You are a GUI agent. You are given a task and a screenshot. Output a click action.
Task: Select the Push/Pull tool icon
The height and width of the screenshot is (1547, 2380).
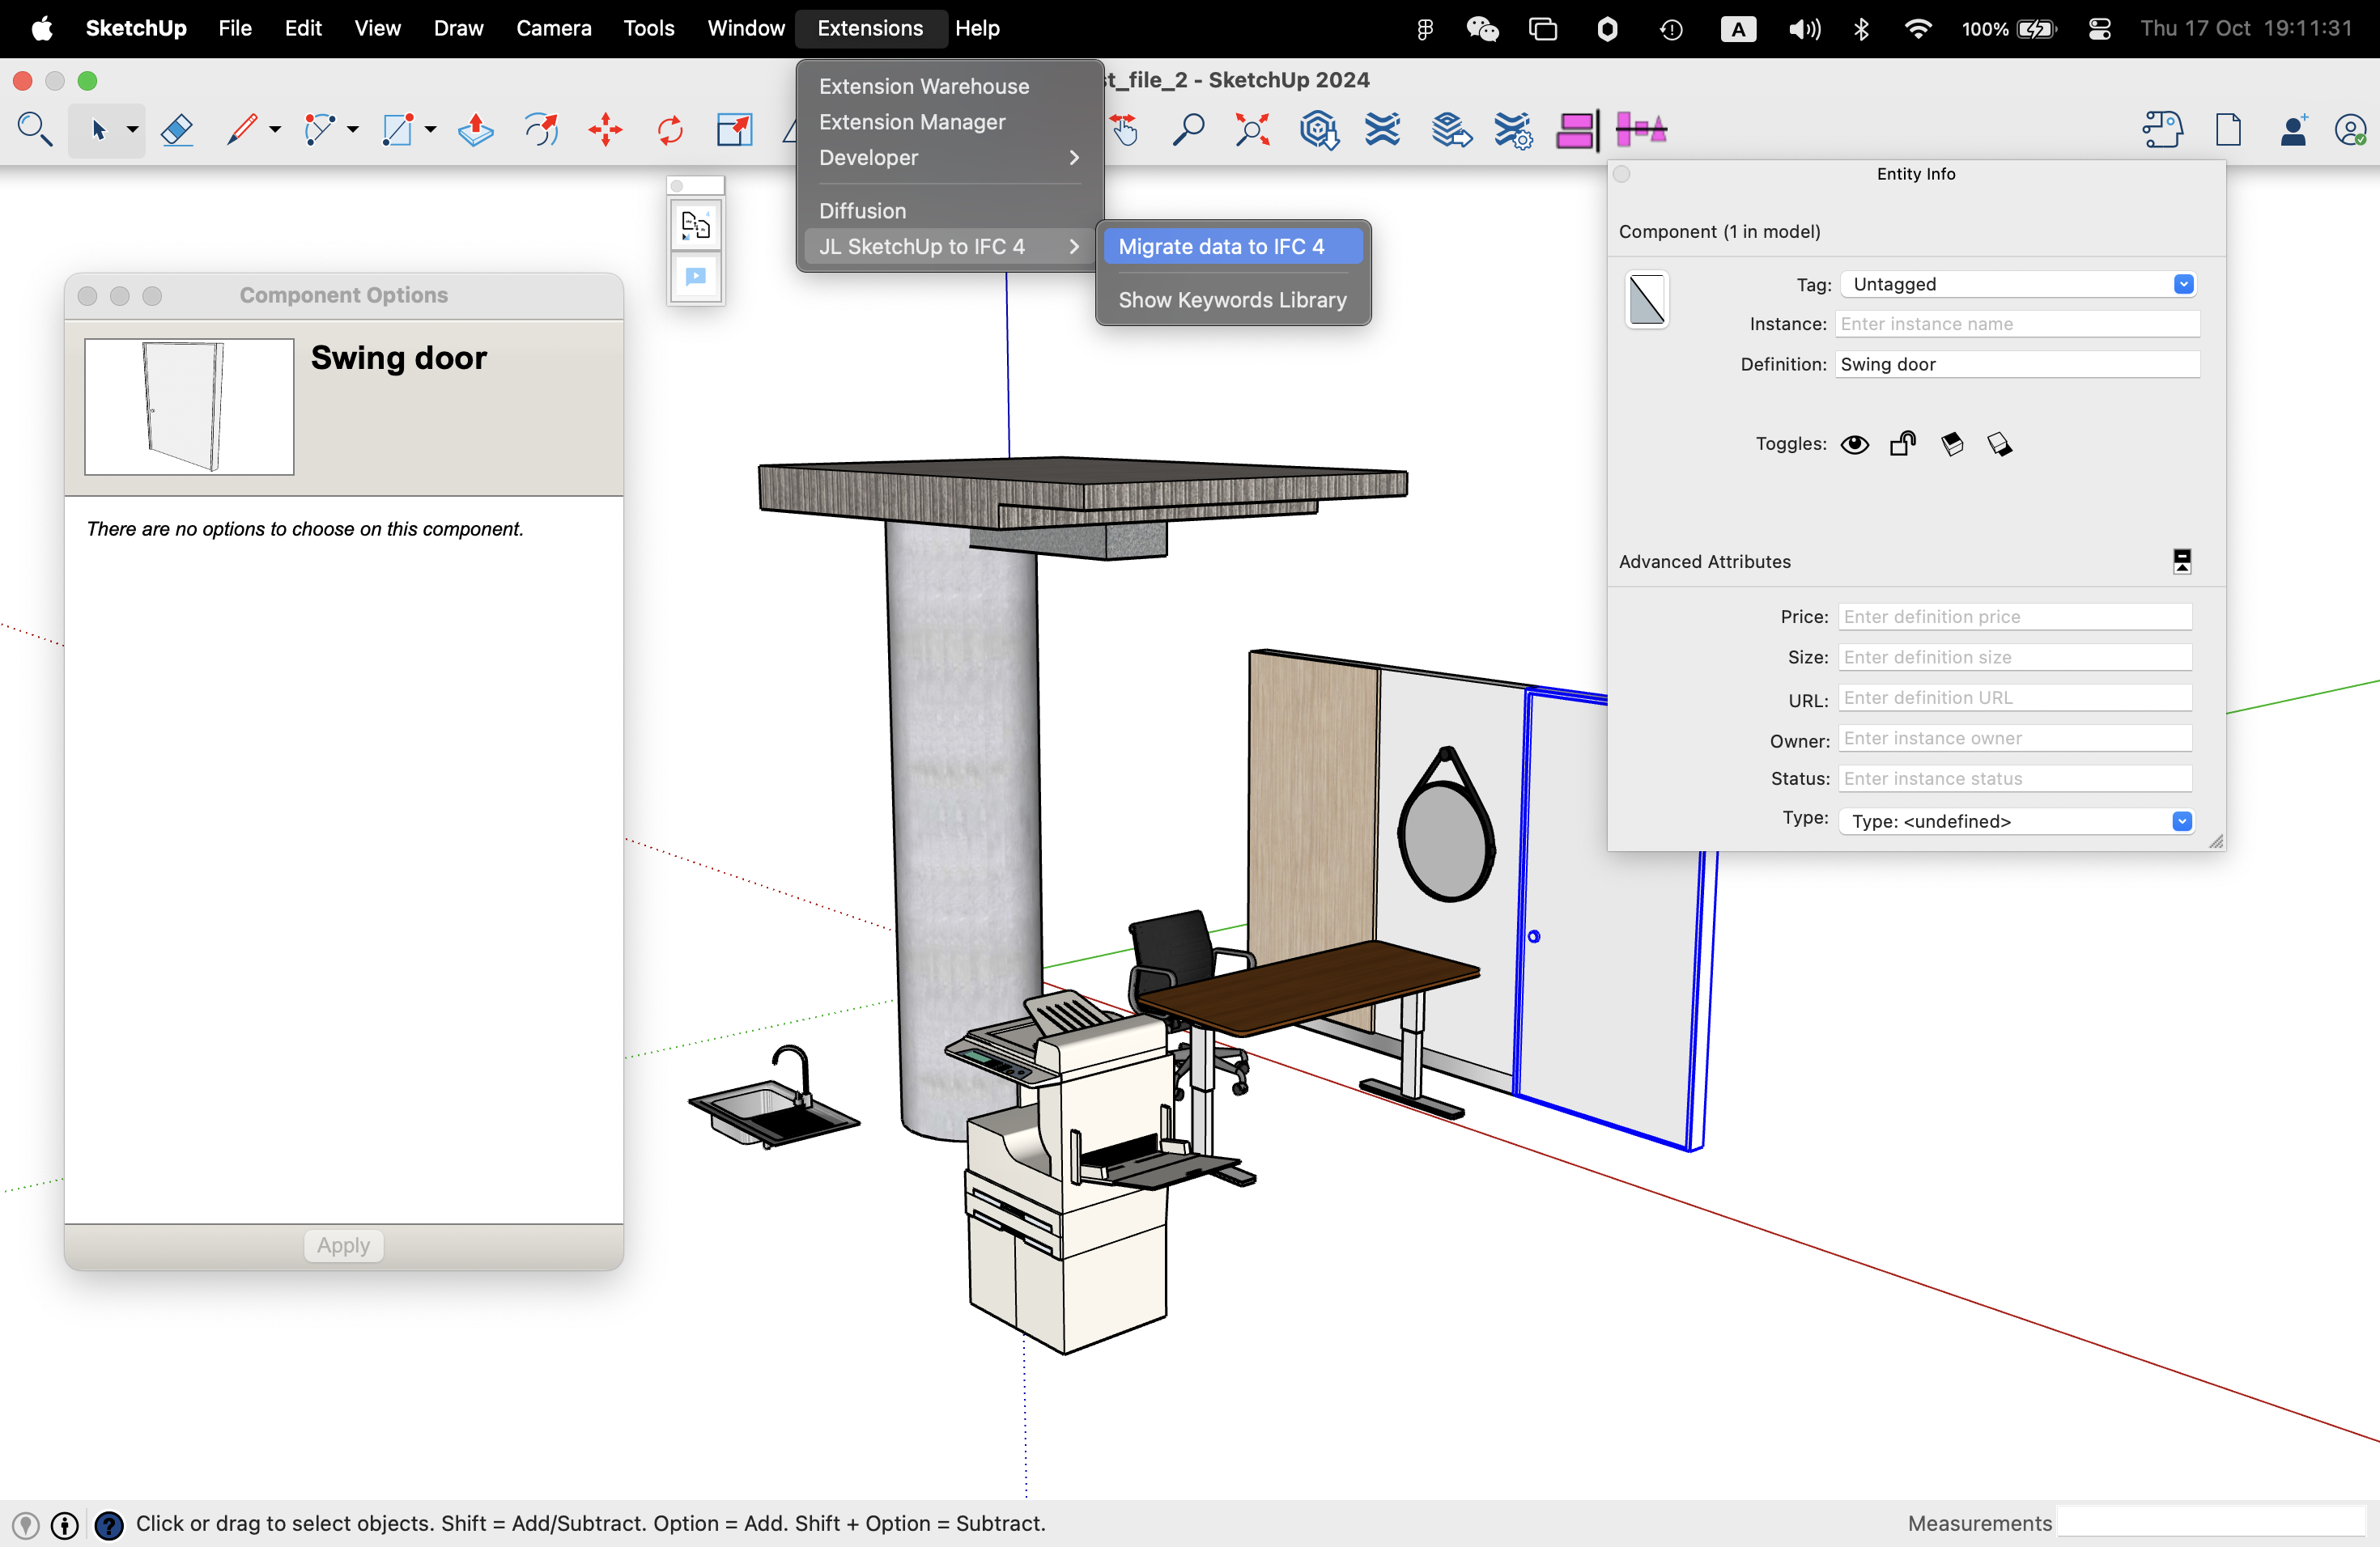click(475, 130)
